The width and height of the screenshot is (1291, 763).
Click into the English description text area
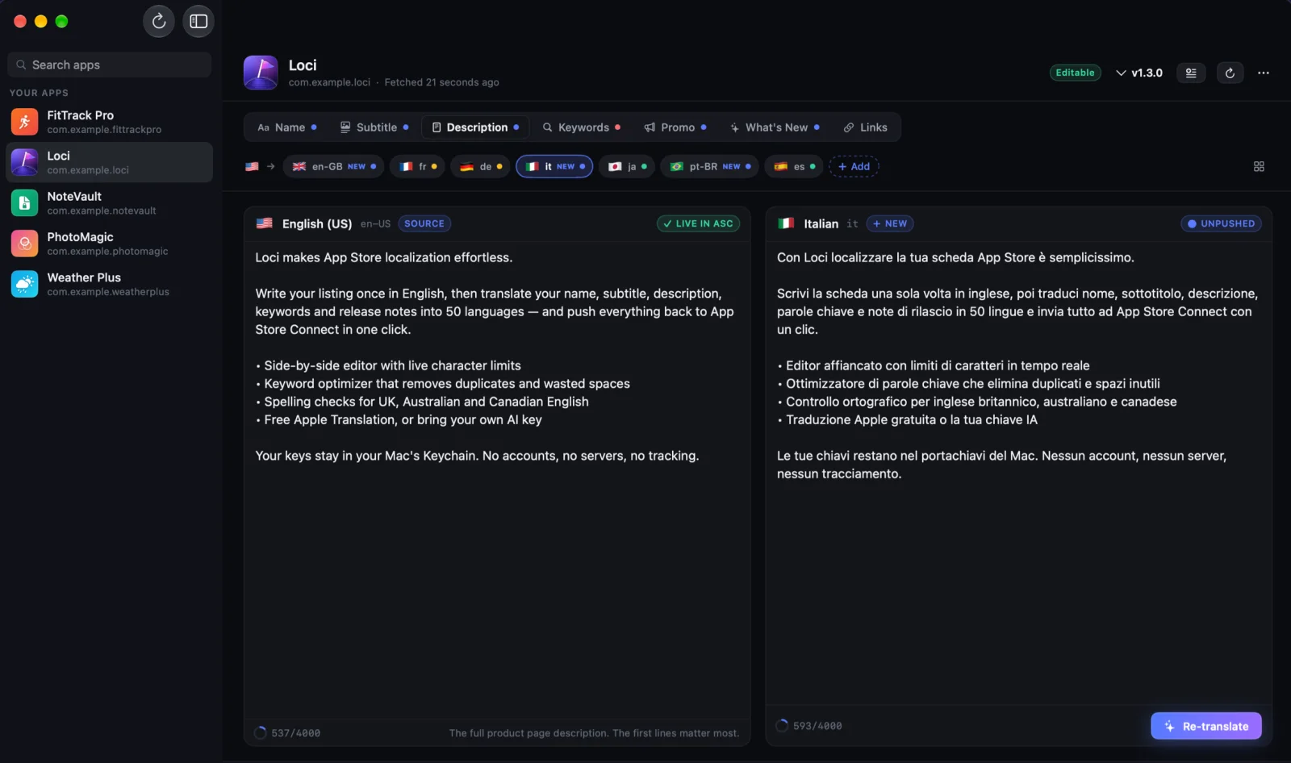[x=497, y=480]
